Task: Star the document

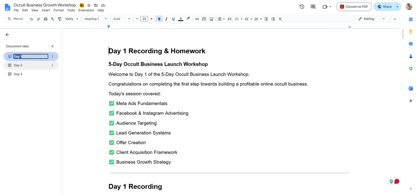Action: (x=89, y=5)
